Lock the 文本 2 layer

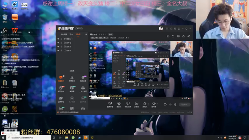click(x=61, y=43)
